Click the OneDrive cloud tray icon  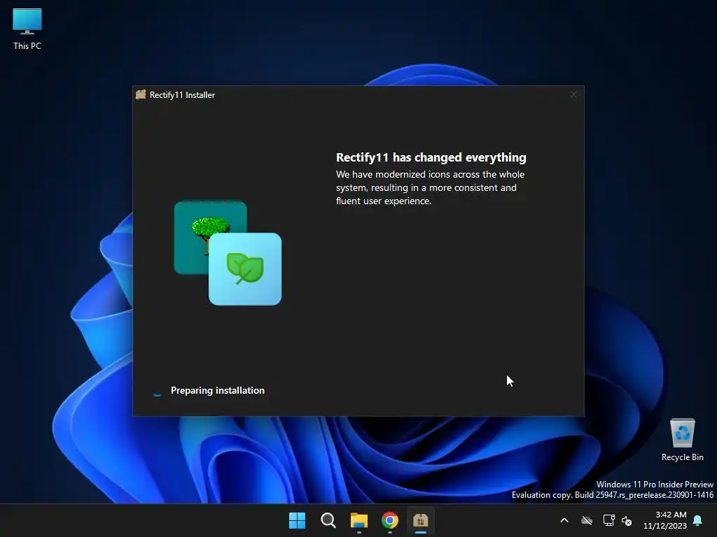click(587, 520)
